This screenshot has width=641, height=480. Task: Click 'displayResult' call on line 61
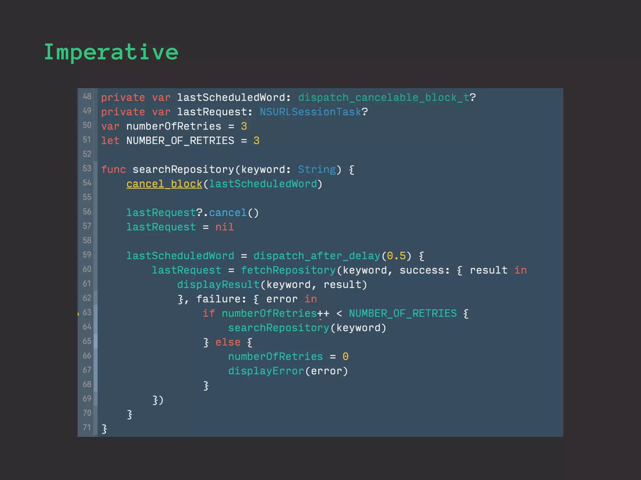218,284
